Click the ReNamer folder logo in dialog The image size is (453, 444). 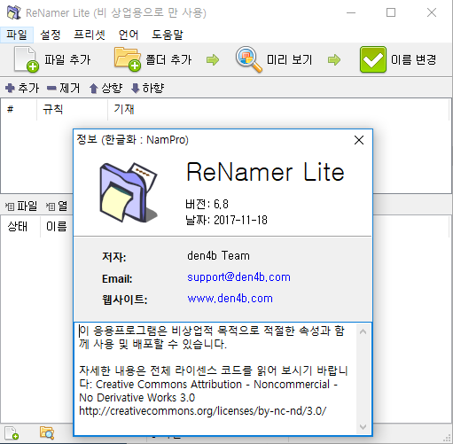pos(128,192)
